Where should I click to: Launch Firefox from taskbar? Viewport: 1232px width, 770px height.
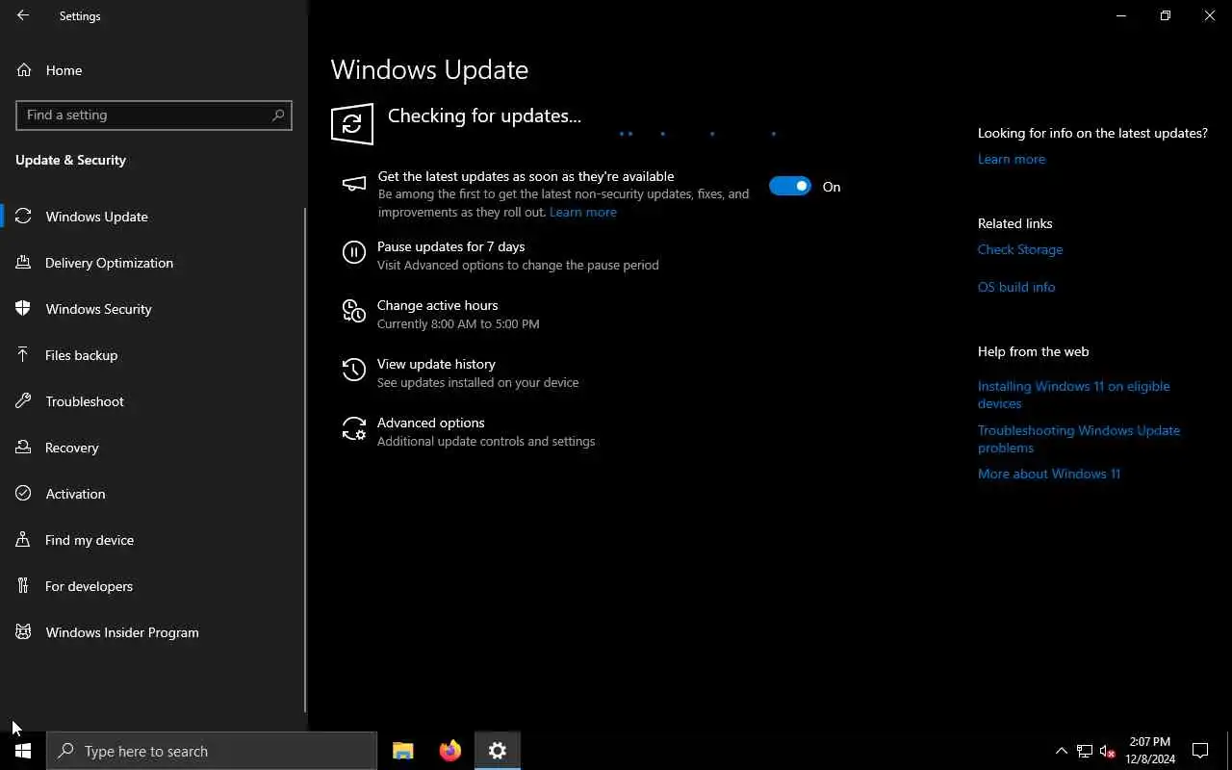pos(450,751)
